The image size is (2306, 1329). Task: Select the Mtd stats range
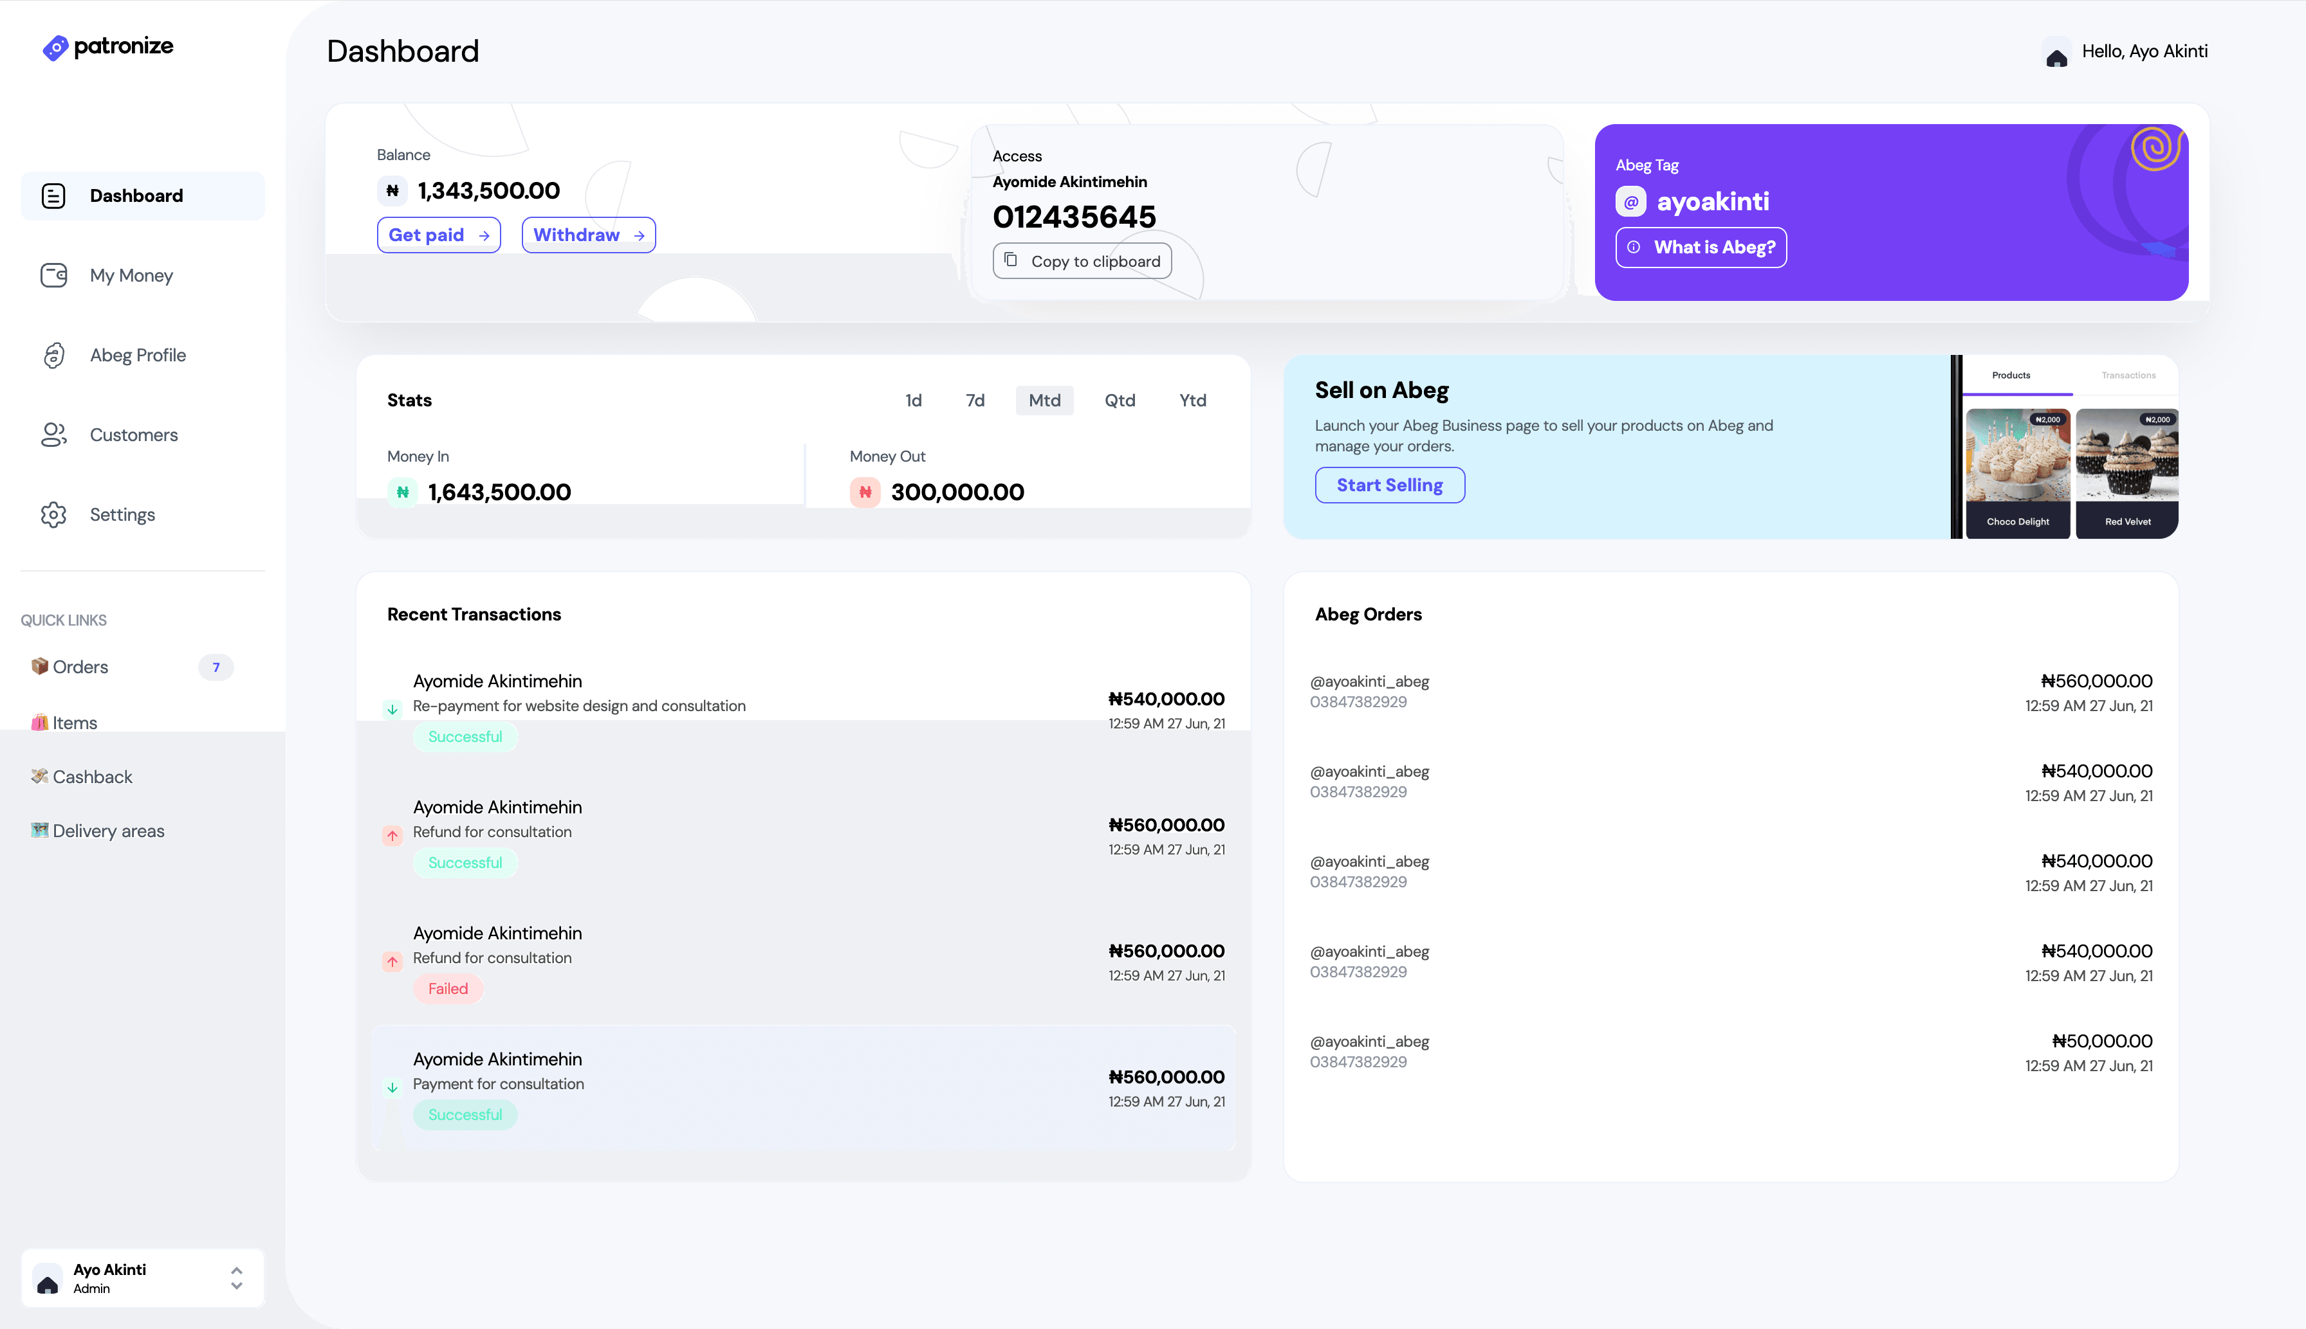coord(1044,400)
